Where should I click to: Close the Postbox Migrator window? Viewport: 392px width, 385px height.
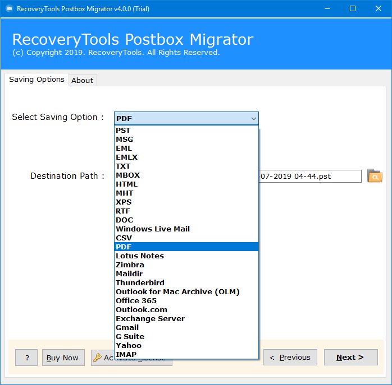coord(379,9)
